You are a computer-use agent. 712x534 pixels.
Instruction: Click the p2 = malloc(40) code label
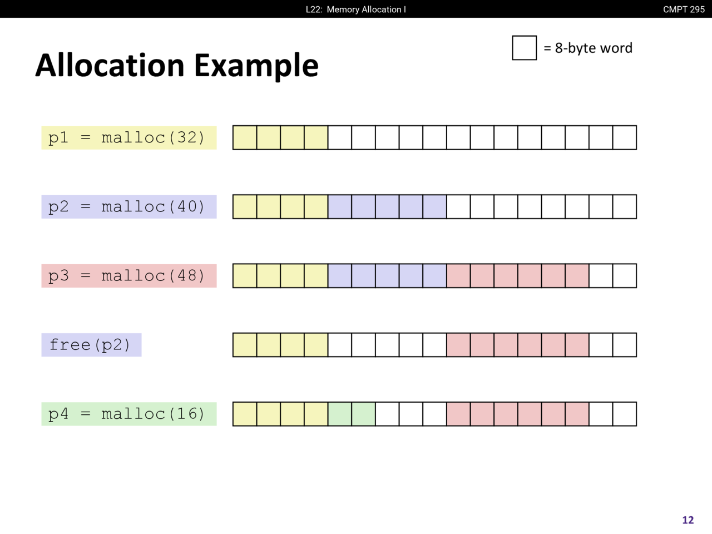pyautogui.click(x=128, y=207)
